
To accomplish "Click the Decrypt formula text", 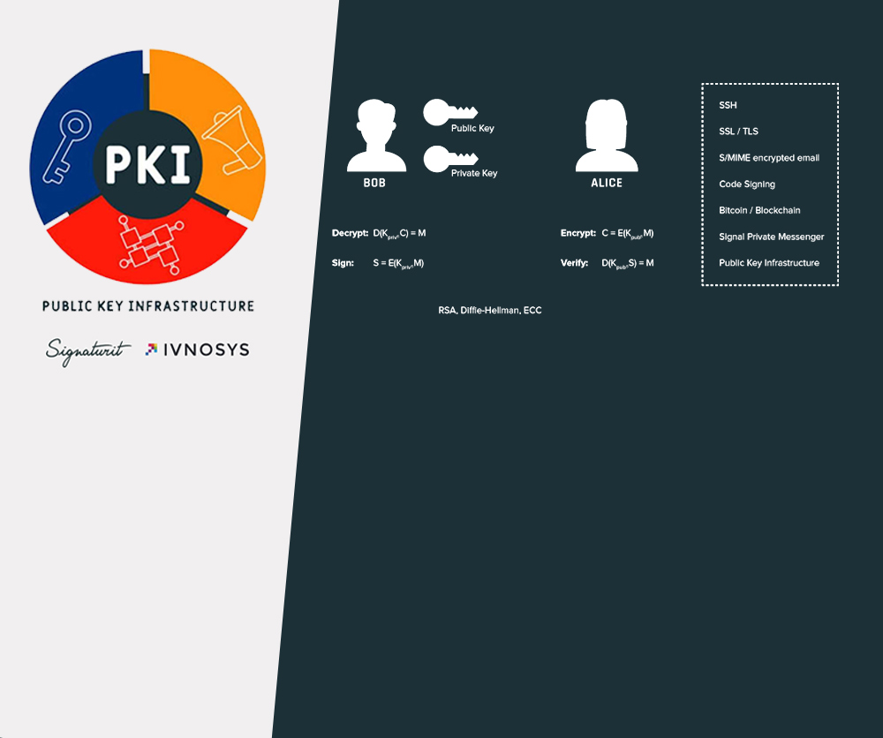I will 379,233.
